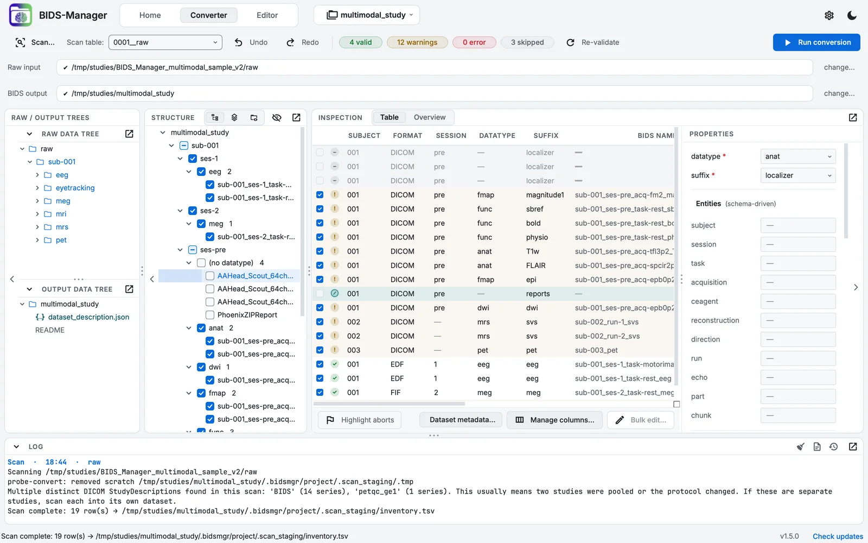Click warning icon on magnitude1 row
Image resolution: width=868 pixels, height=543 pixels.
point(335,194)
